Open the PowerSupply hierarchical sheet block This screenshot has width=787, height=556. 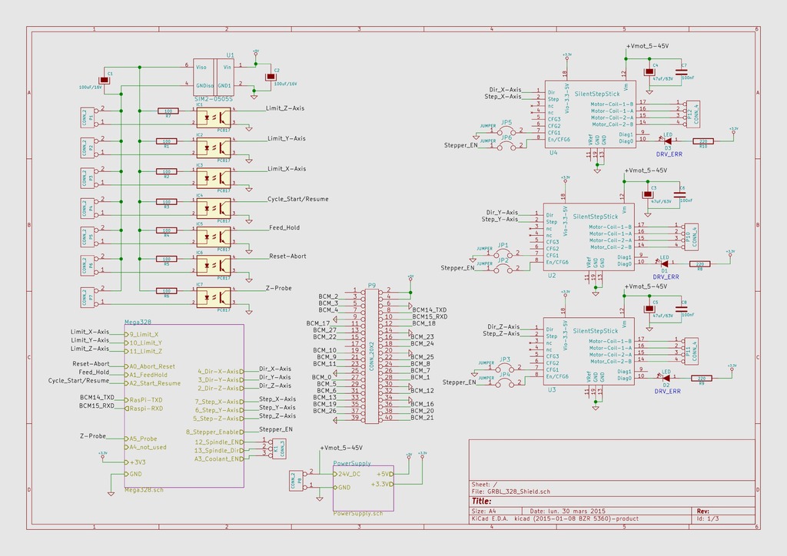364,488
